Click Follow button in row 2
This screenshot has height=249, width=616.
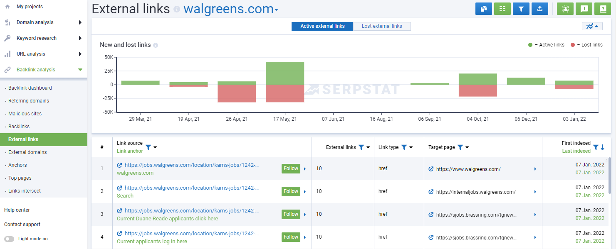tap(291, 191)
